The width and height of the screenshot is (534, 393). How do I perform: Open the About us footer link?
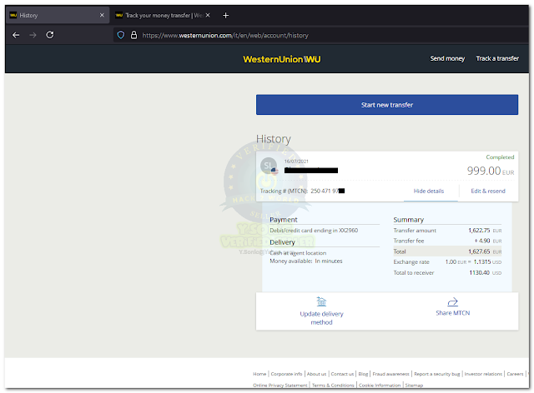(316, 374)
